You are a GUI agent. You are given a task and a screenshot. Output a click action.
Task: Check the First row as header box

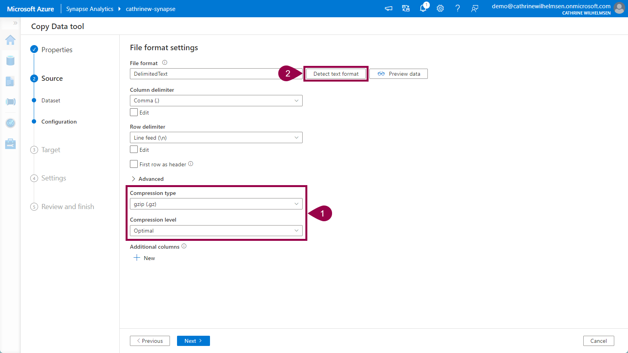134,164
